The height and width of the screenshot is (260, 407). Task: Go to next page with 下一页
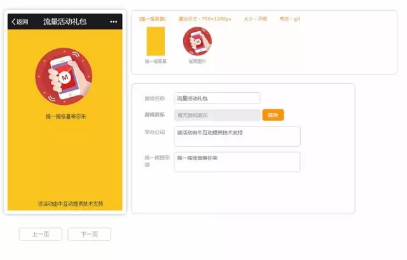(x=89, y=234)
